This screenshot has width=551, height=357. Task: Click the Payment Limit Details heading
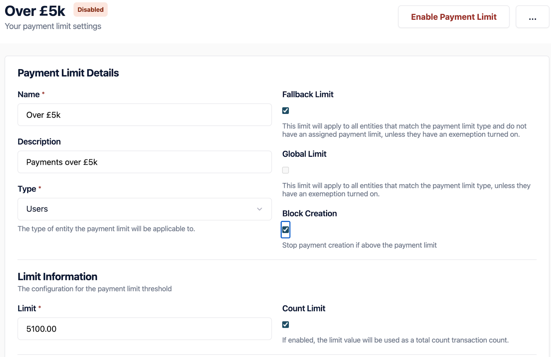tap(68, 73)
